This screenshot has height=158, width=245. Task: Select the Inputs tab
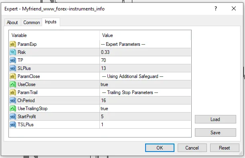click(51, 22)
